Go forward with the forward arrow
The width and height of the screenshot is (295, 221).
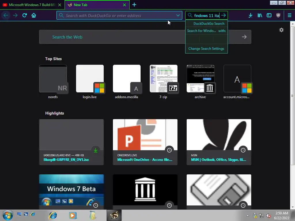pyautogui.click(x=15, y=15)
